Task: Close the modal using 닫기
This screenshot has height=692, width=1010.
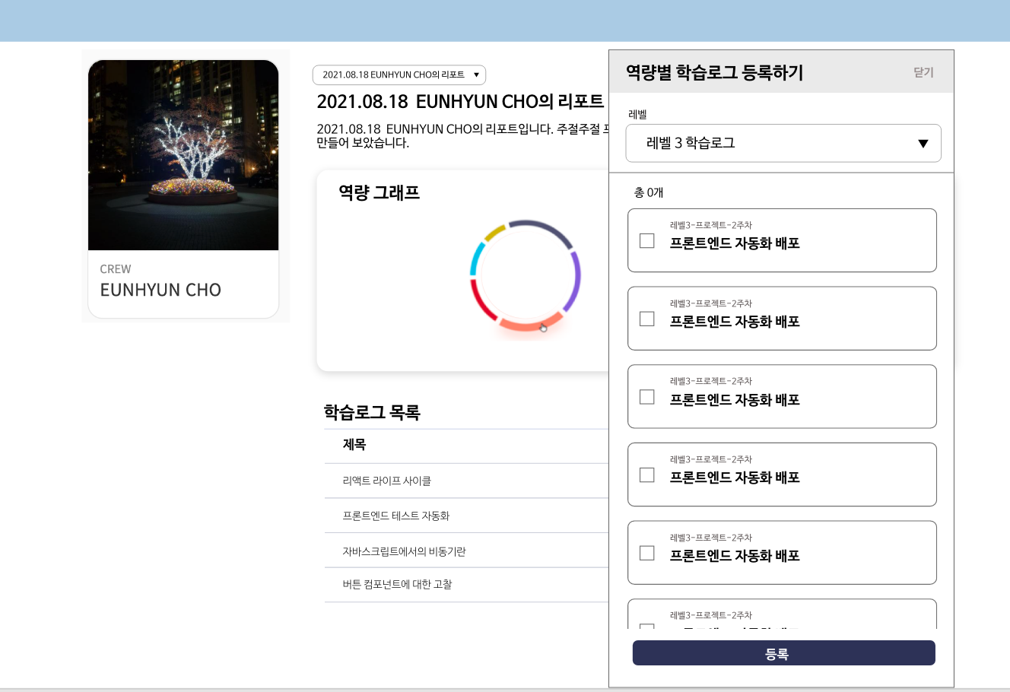Action: pos(923,72)
